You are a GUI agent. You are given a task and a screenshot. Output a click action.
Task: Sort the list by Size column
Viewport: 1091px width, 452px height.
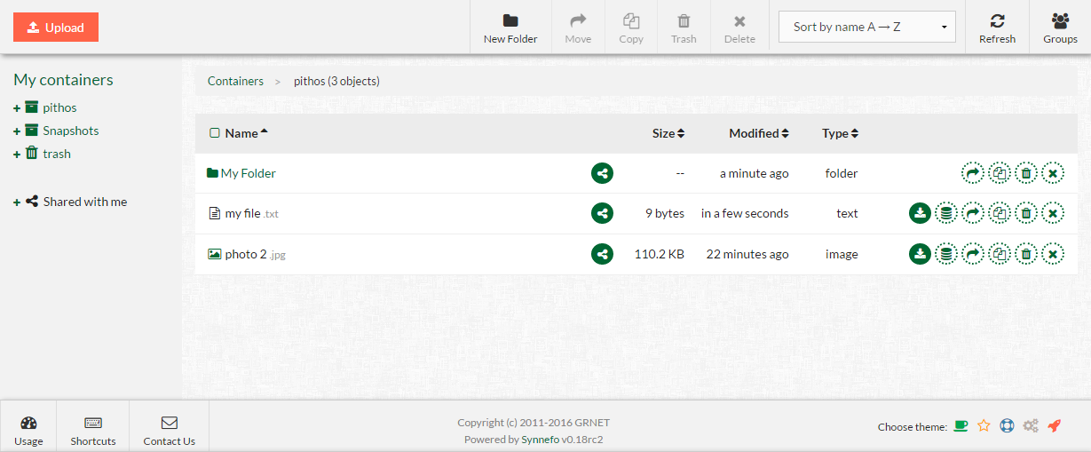668,133
